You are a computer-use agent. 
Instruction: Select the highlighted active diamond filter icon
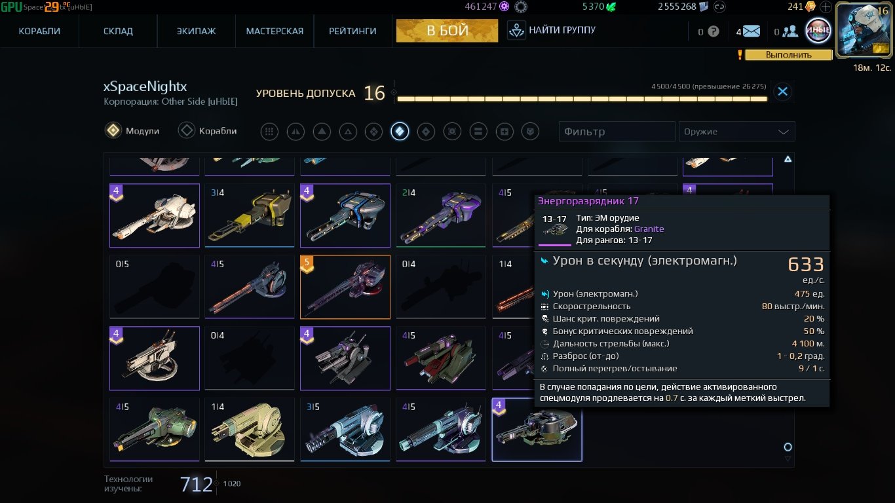click(400, 132)
